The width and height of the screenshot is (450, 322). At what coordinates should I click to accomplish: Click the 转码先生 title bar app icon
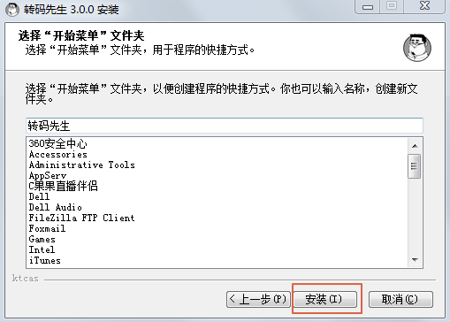[12, 10]
